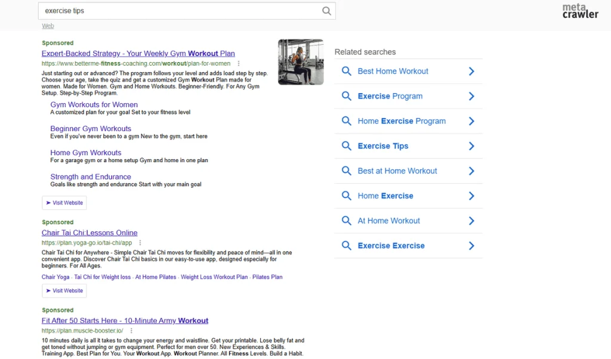
Task: Open ad options dots next to muscle-booster URL
Action: (x=131, y=330)
